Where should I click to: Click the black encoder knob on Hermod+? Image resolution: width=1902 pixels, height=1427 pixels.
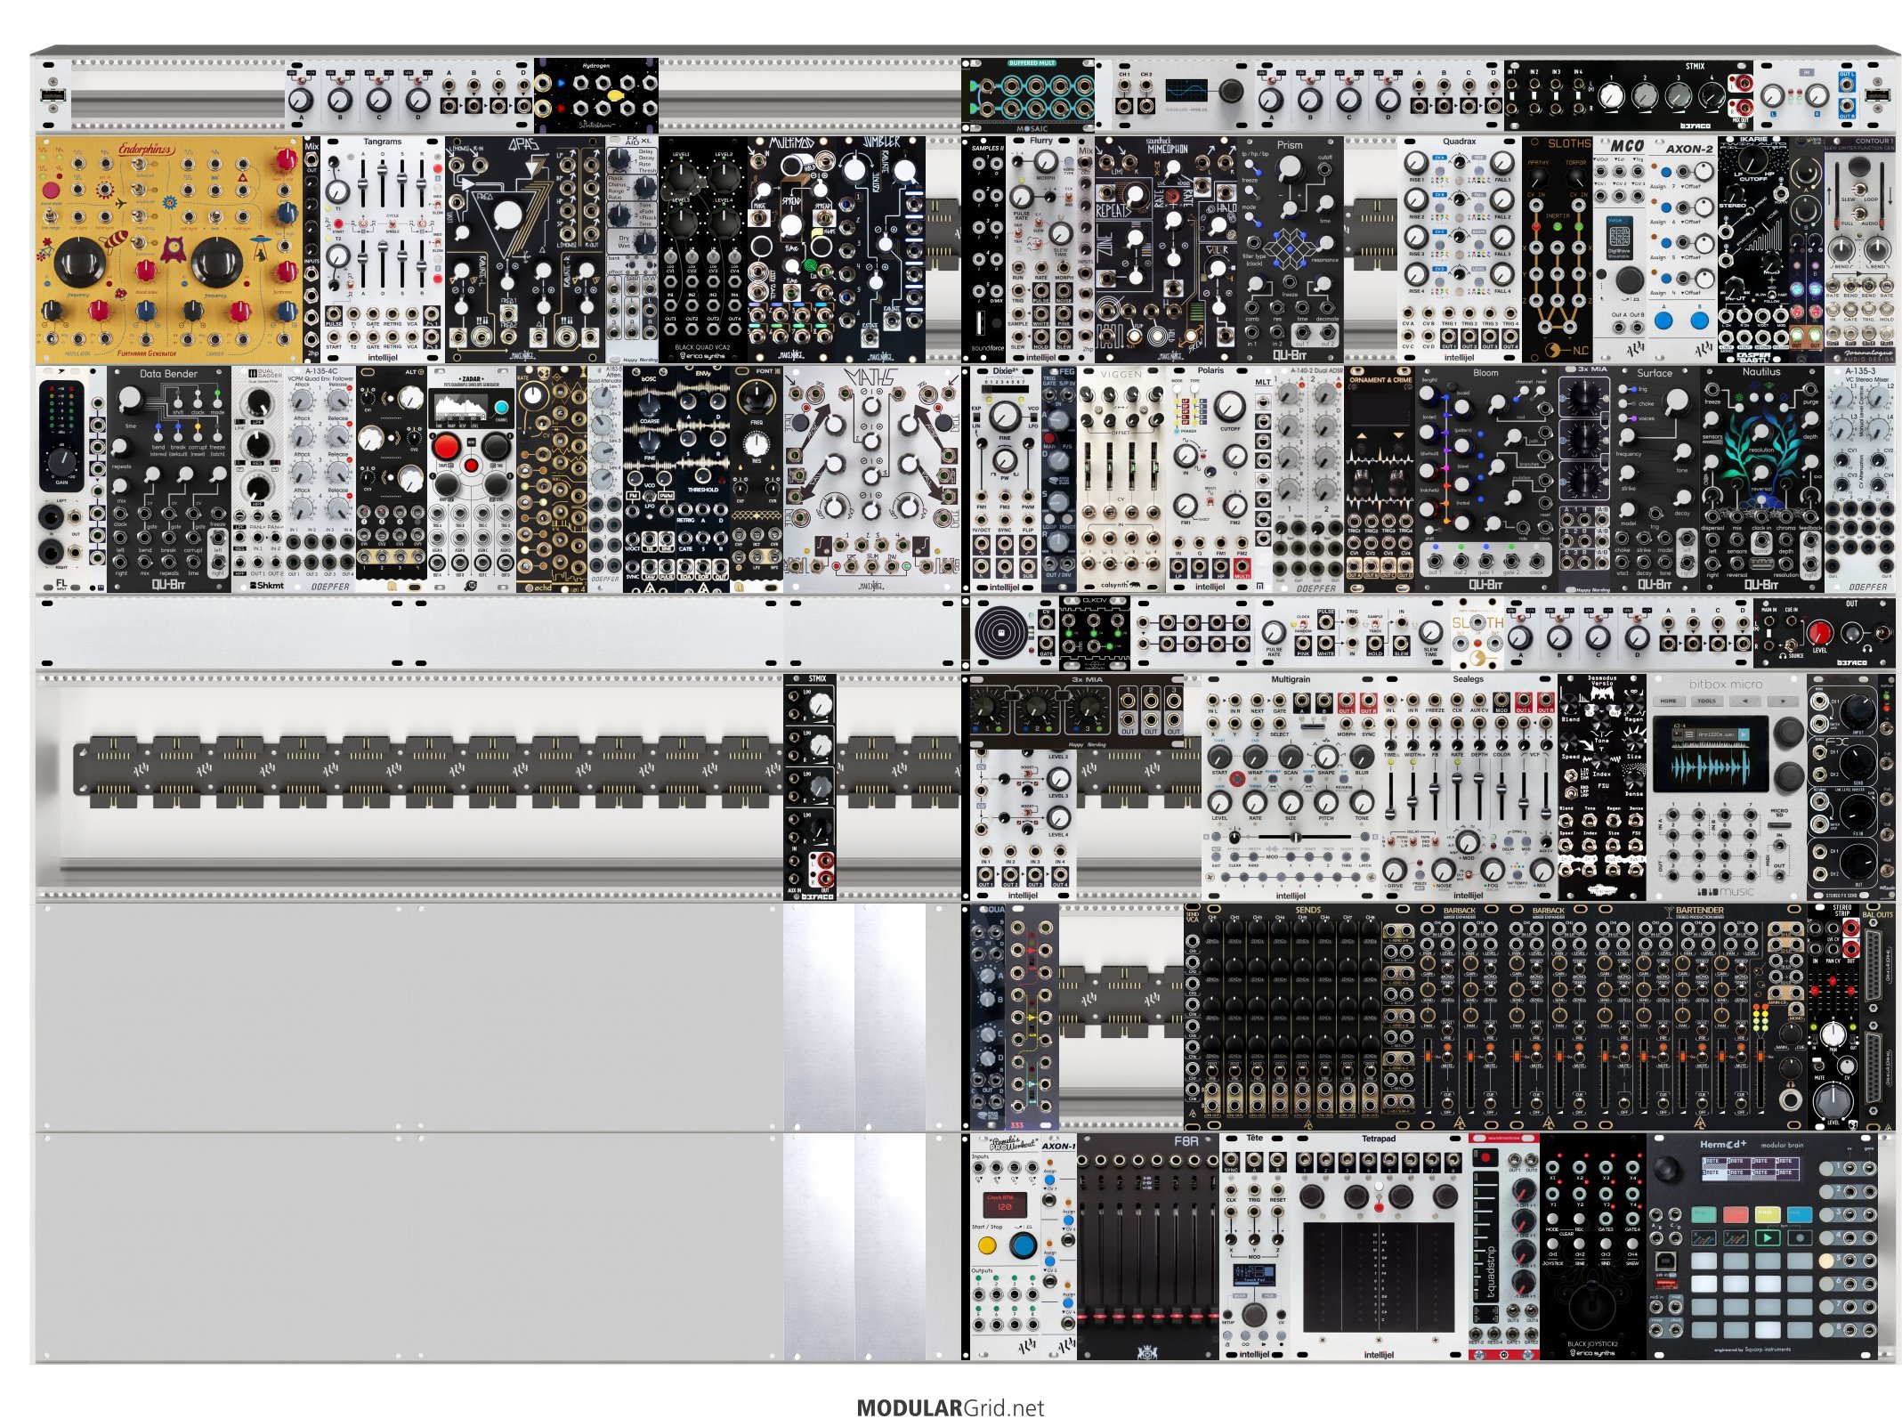point(1667,1169)
